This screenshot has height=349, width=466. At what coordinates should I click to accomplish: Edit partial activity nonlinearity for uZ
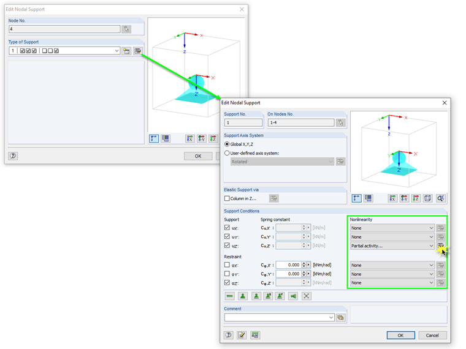(440, 246)
